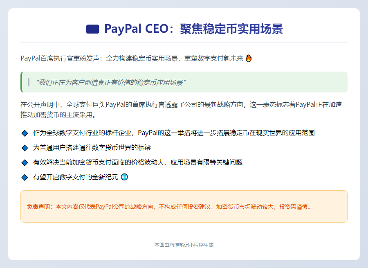Click the bold 免责声明 label

pos(40,207)
